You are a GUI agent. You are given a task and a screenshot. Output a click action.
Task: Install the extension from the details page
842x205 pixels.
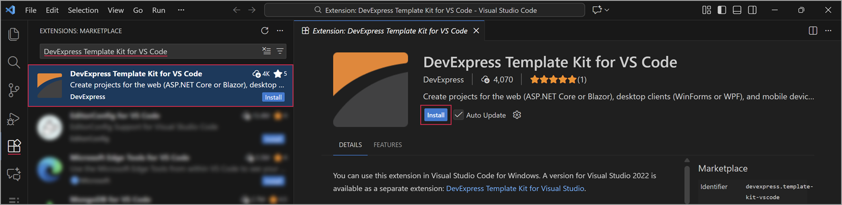coord(436,115)
